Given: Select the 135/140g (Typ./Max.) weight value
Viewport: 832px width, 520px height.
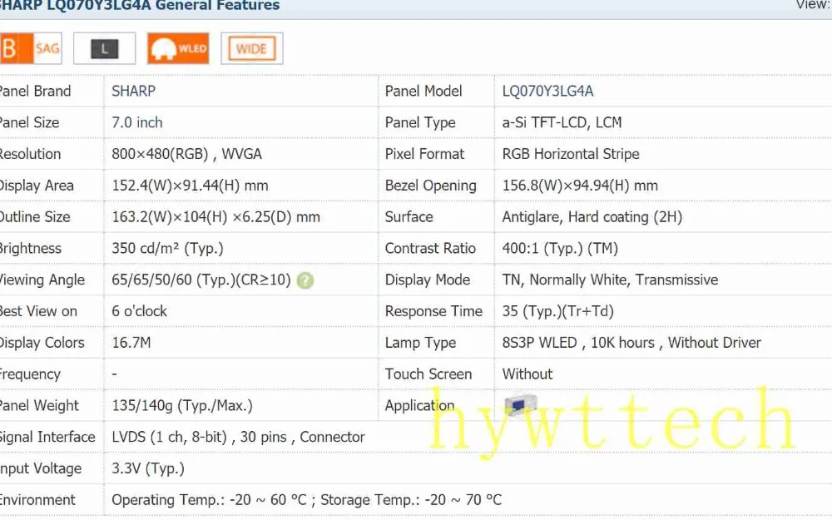Looking at the screenshot, I should click(x=182, y=405).
